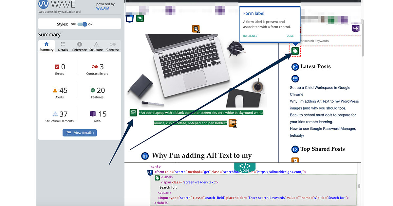
Task: Click the purple arrow icon at top right
Action: point(356,28)
